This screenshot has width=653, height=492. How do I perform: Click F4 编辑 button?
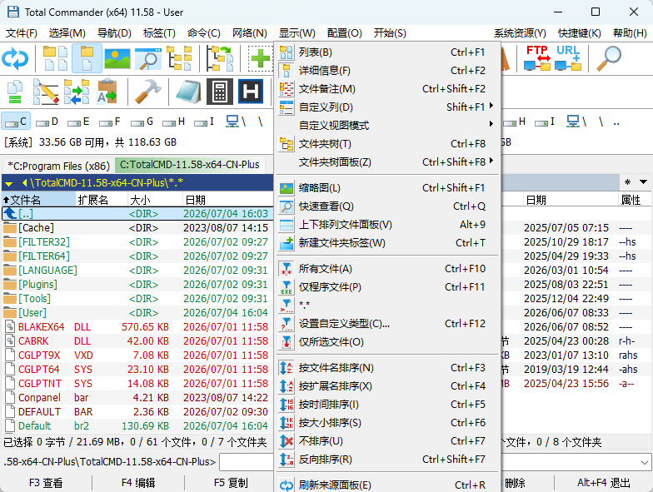click(138, 483)
